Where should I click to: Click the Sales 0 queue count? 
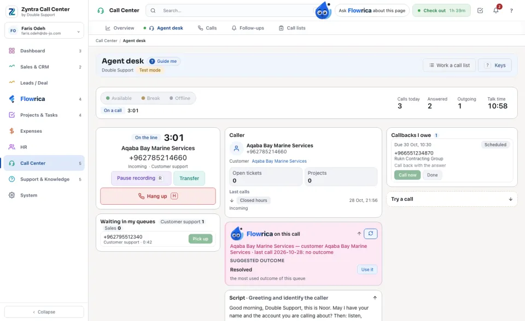click(x=113, y=228)
